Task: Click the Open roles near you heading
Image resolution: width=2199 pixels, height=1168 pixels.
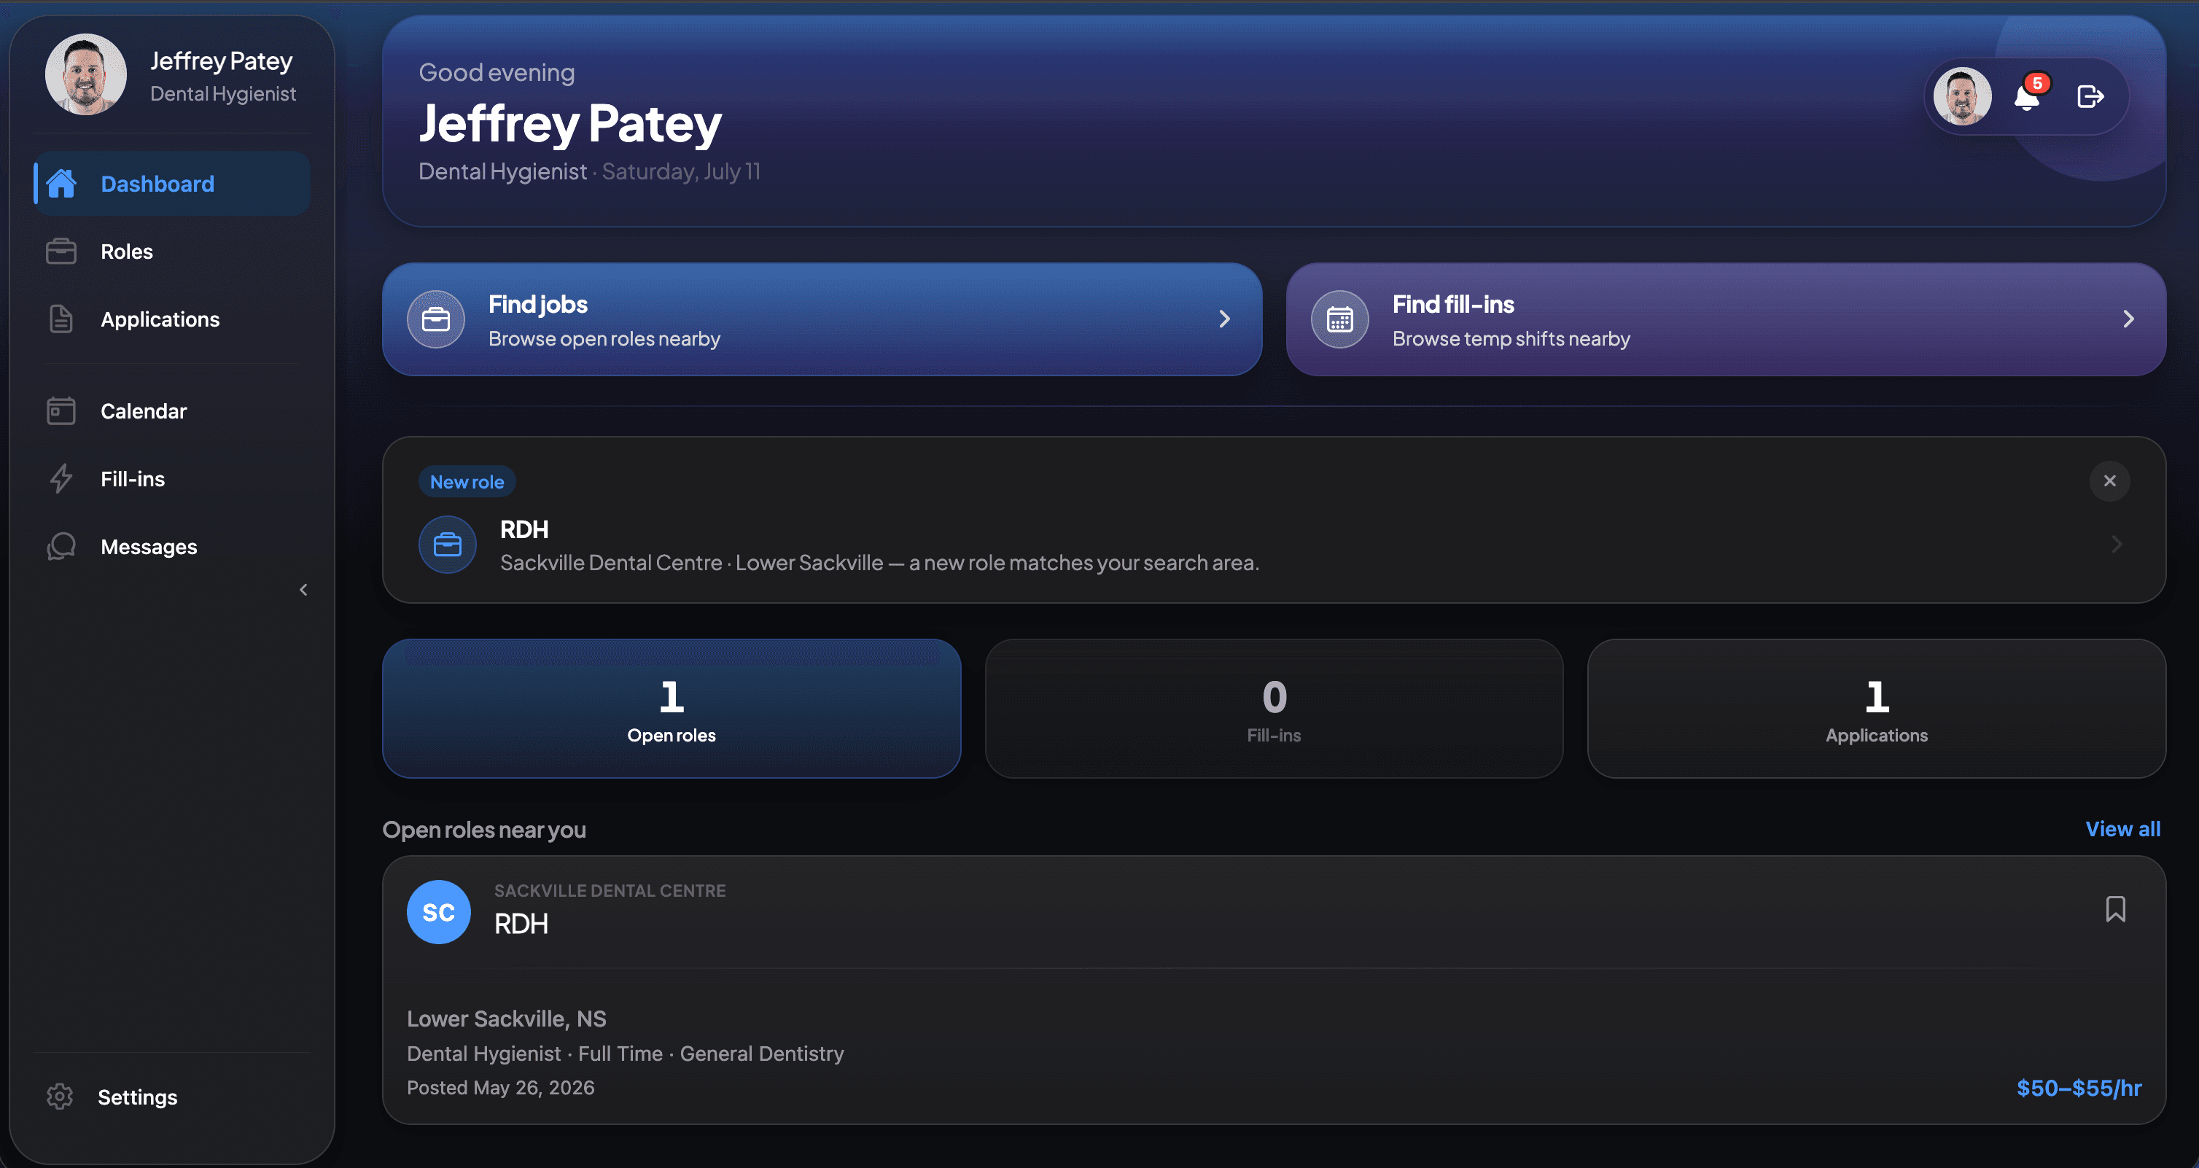Action: 484,830
